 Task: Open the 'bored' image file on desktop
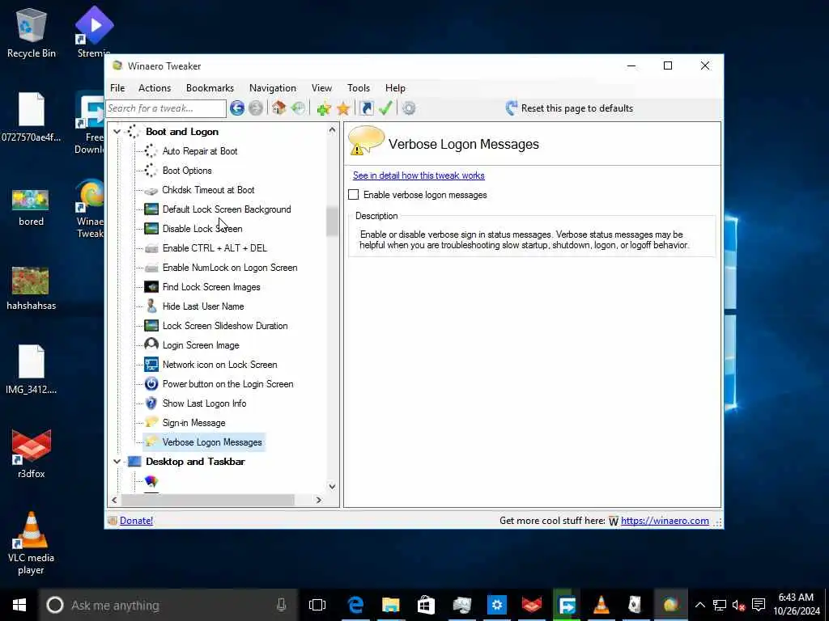(x=31, y=207)
